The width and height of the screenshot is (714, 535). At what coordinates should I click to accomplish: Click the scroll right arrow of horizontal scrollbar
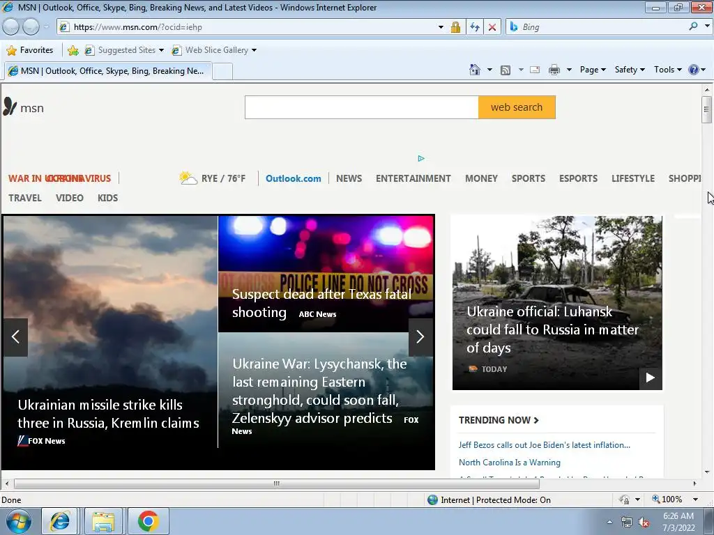pyautogui.click(x=695, y=483)
